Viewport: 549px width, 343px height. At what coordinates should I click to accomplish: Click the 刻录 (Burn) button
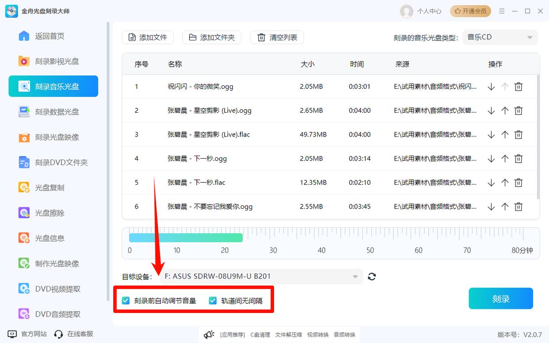500,298
